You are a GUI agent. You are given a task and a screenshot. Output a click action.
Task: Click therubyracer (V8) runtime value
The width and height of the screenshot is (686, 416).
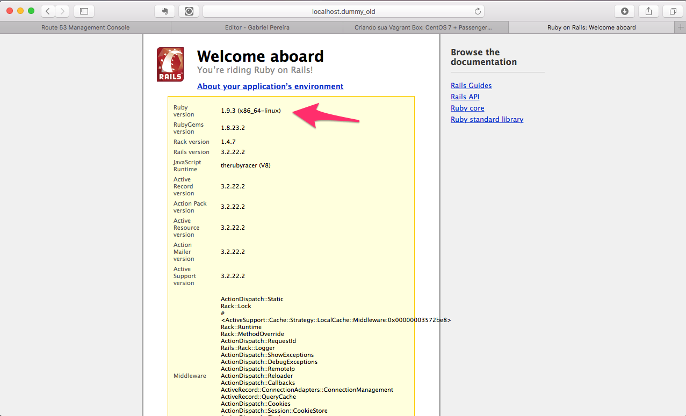[x=245, y=165]
